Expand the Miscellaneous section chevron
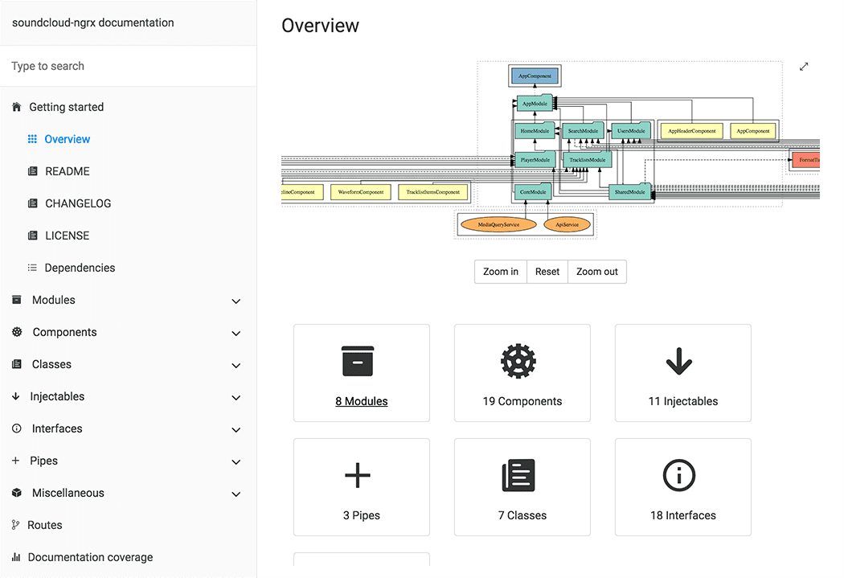This screenshot has height=578, width=844. 236,494
